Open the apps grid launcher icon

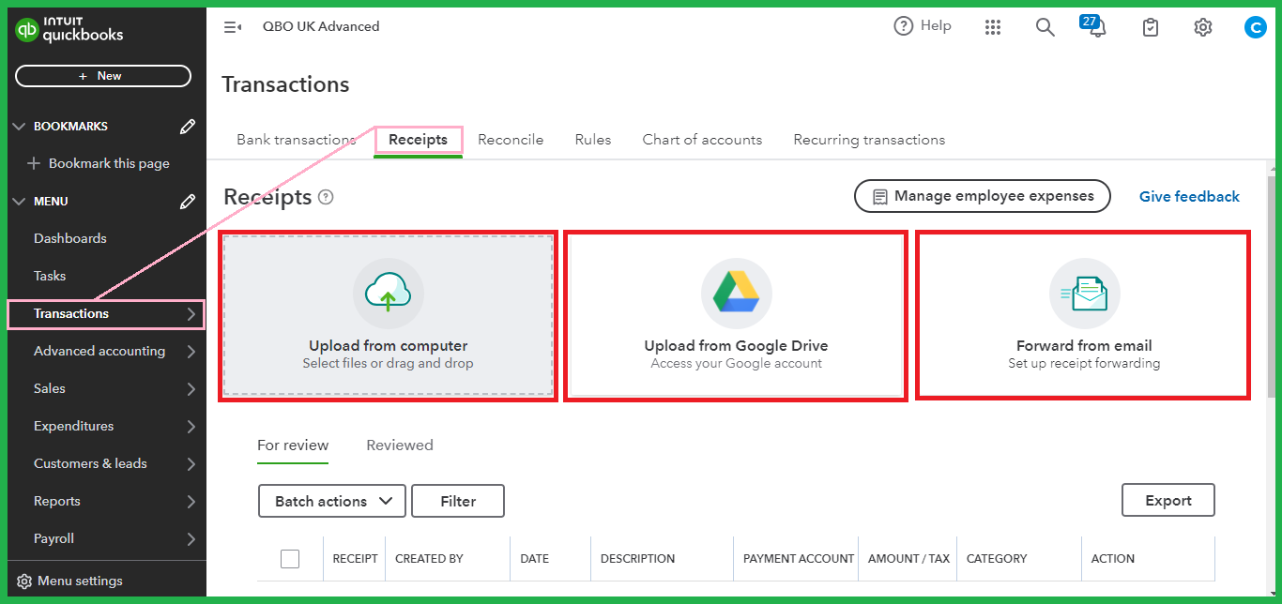993,27
